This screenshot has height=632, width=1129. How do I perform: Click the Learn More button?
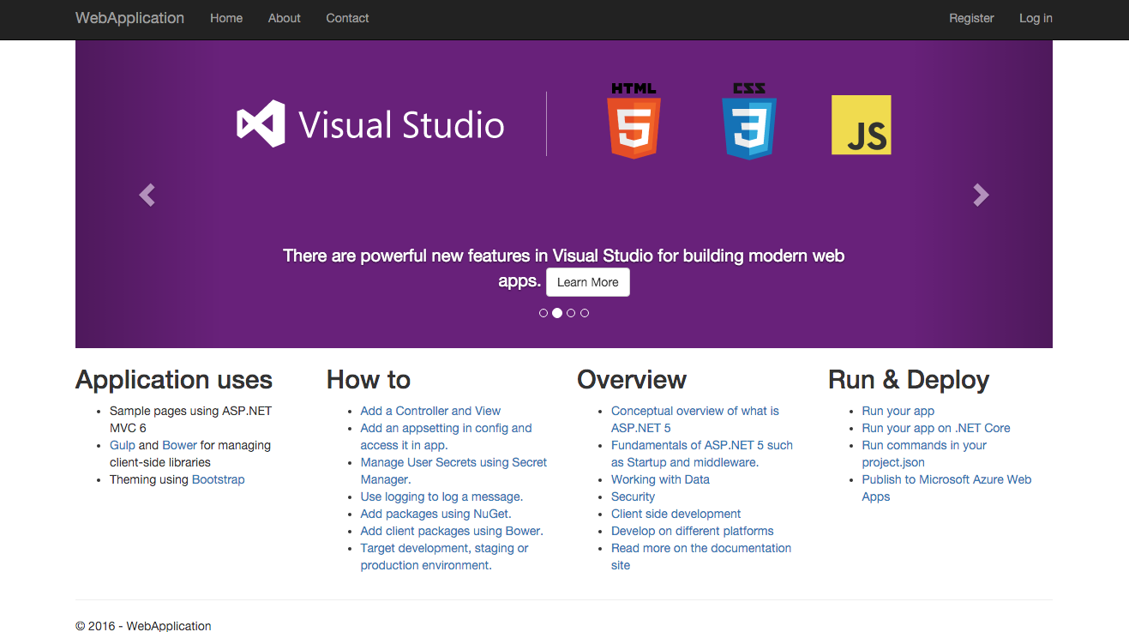(x=588, y=282)
